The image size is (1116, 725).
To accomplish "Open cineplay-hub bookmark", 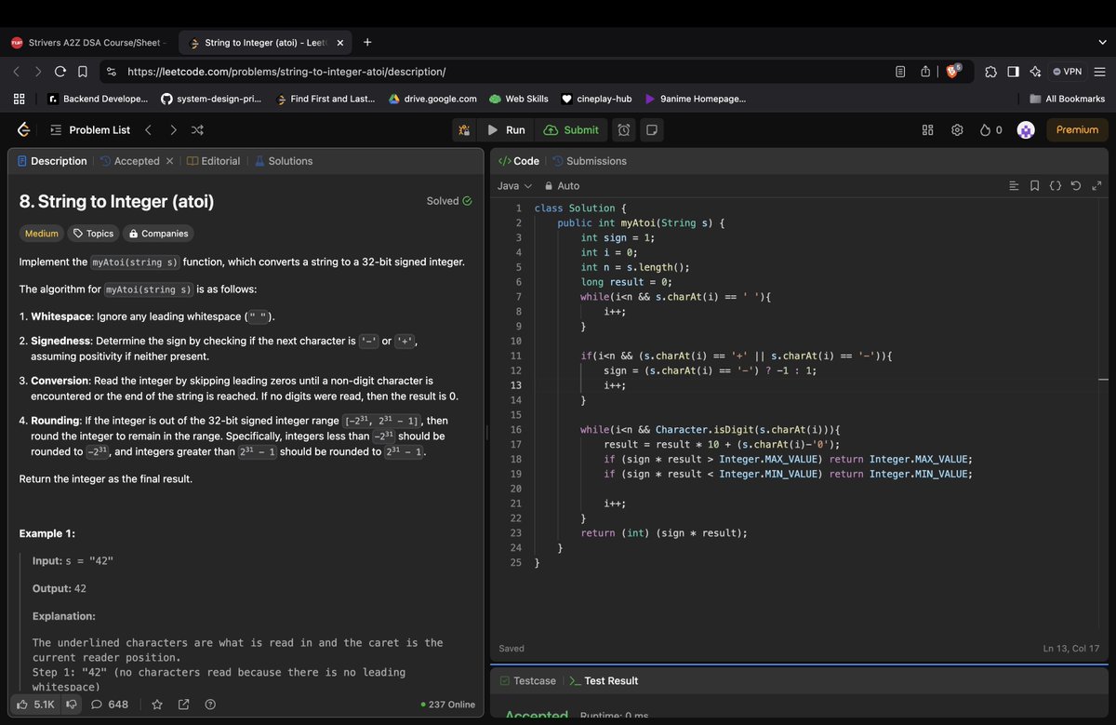I will click(x=596, y=99).
